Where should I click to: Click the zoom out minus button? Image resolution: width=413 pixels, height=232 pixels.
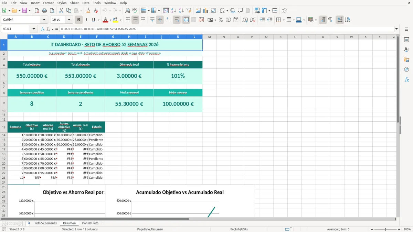point(372,229)
